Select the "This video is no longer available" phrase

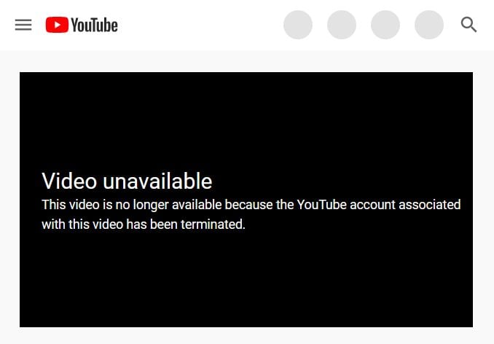[132, 205]
